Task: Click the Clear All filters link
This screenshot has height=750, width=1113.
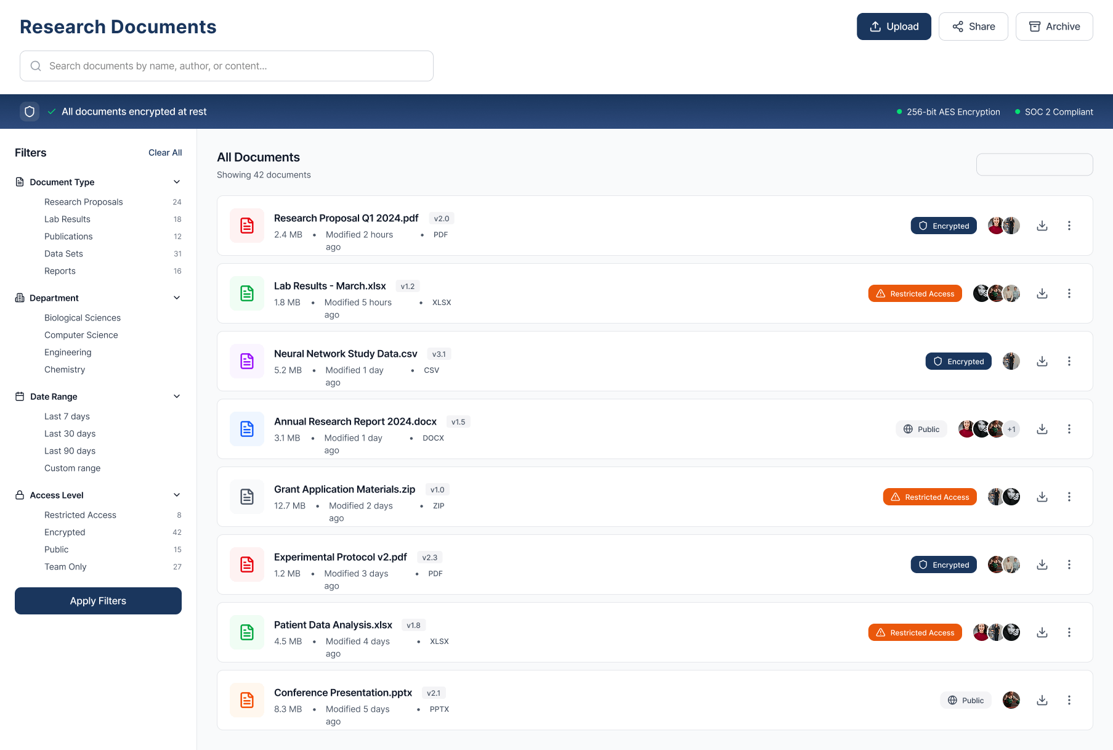Action: pyautogui.click(x=165, y=153)
